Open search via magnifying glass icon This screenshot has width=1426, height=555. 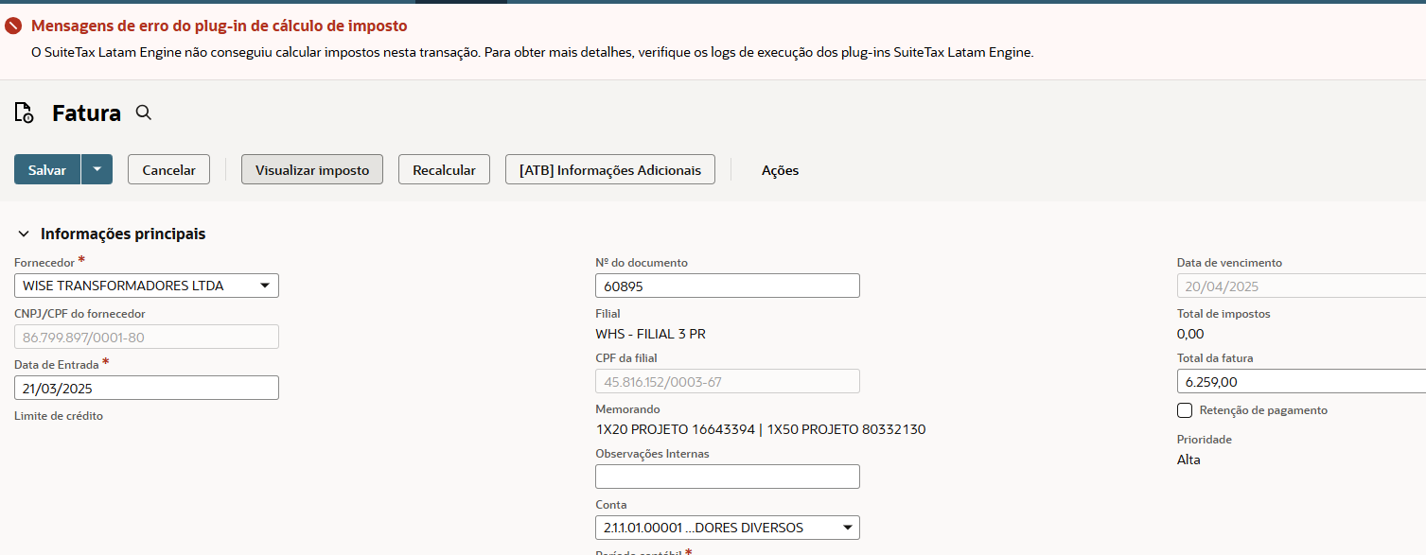(144, 113)
